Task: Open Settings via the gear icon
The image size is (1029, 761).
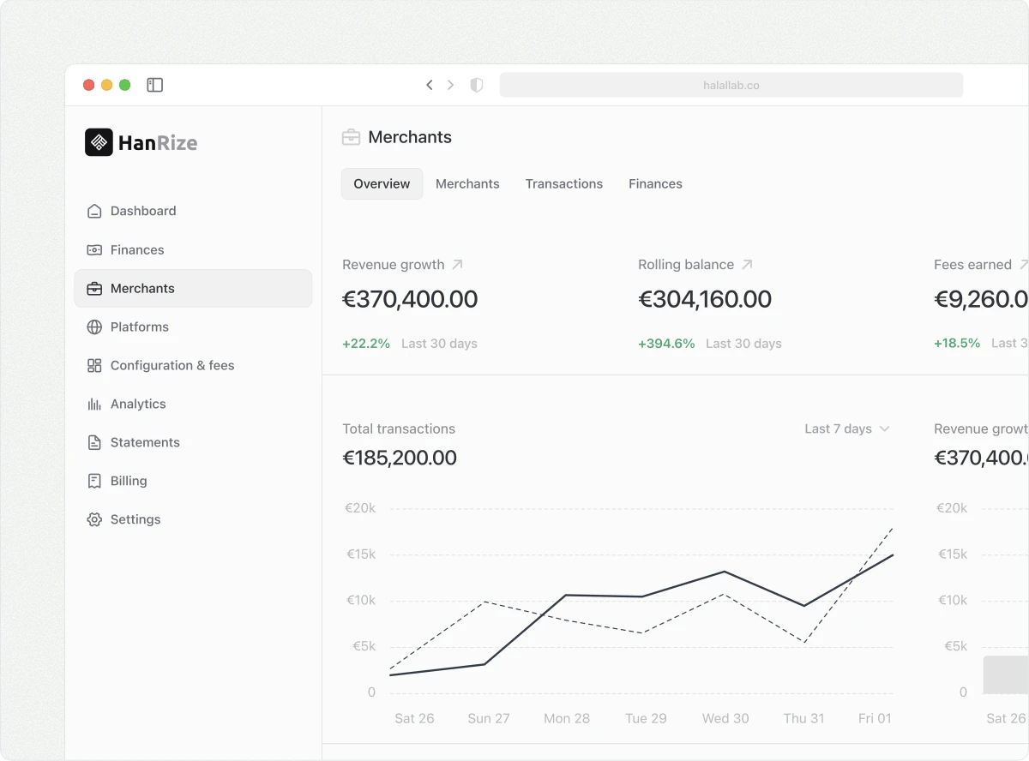Action: (94, 519)
